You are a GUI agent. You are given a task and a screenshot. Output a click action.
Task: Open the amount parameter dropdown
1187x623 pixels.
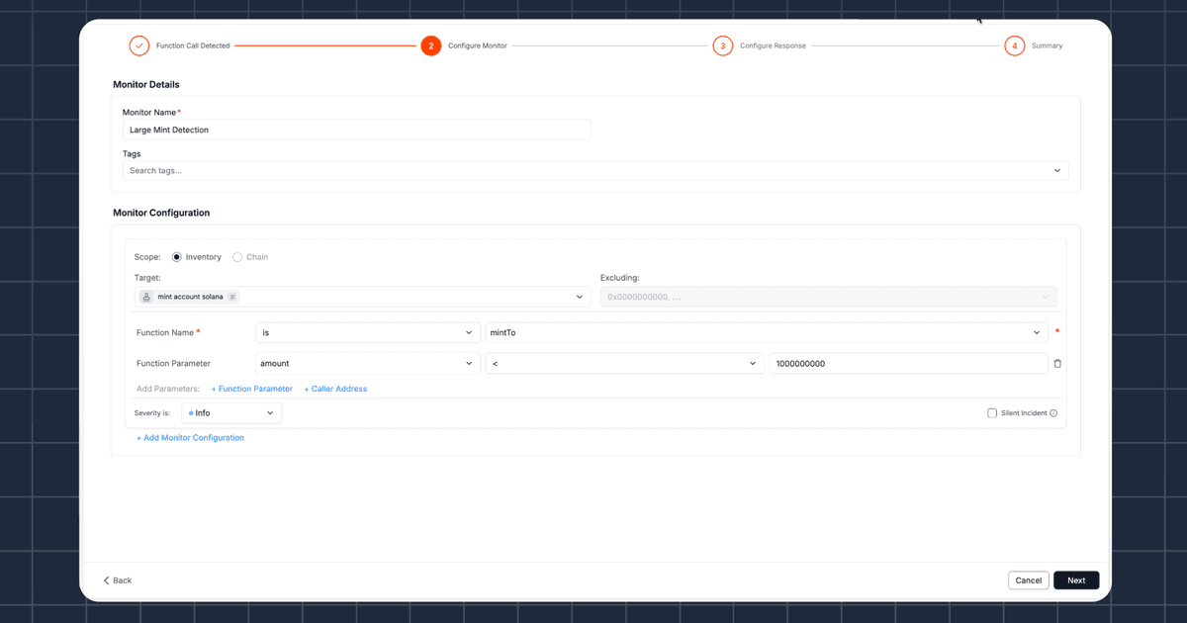(367, 364)
